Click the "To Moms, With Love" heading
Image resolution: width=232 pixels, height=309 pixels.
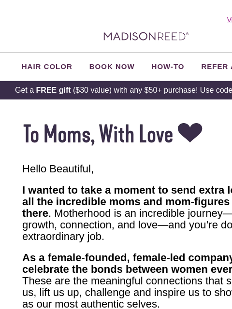98,134
